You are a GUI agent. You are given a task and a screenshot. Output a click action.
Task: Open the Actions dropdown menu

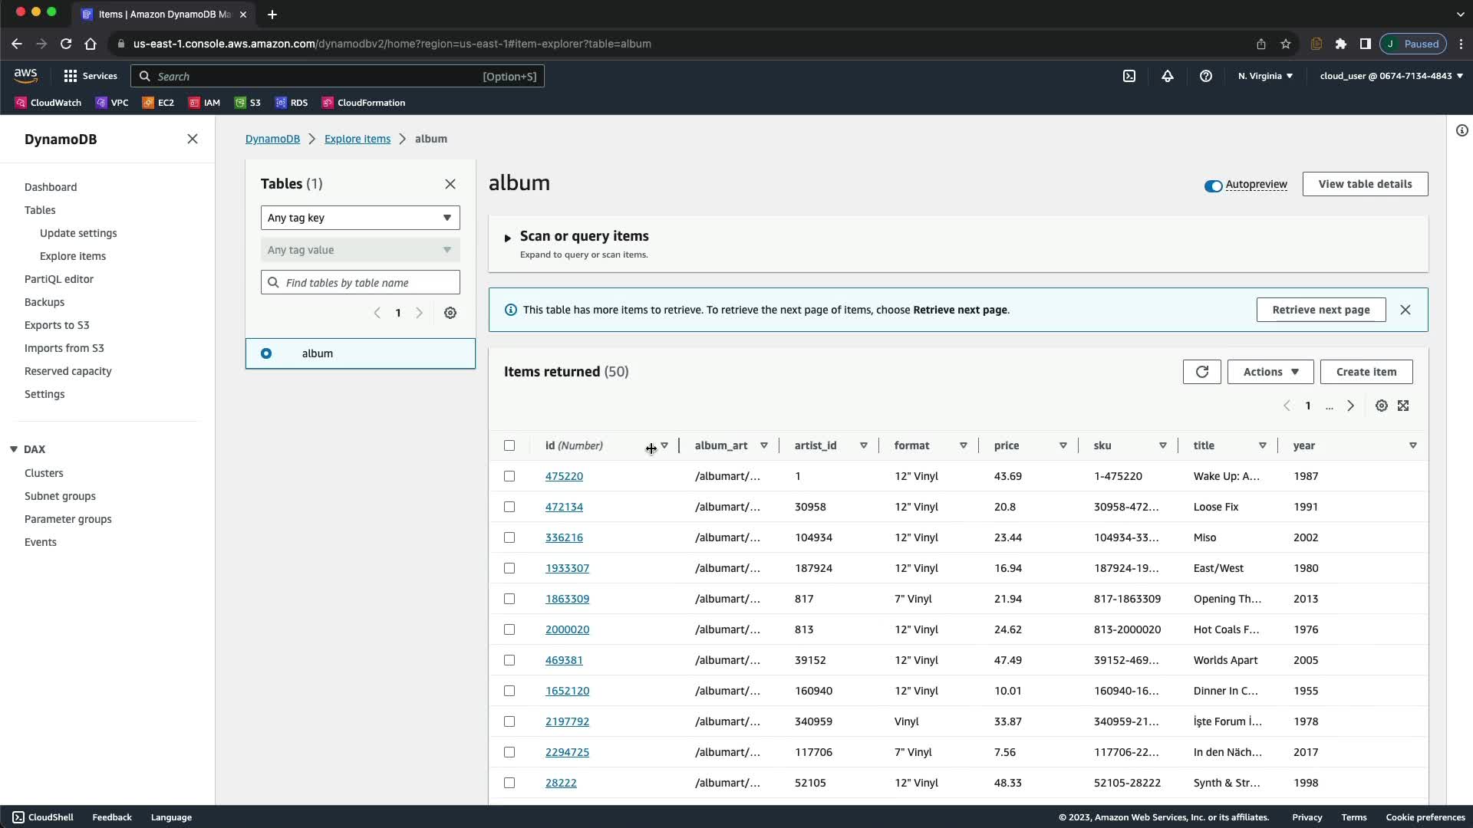pyautogui.click(x=1270, y=372)
